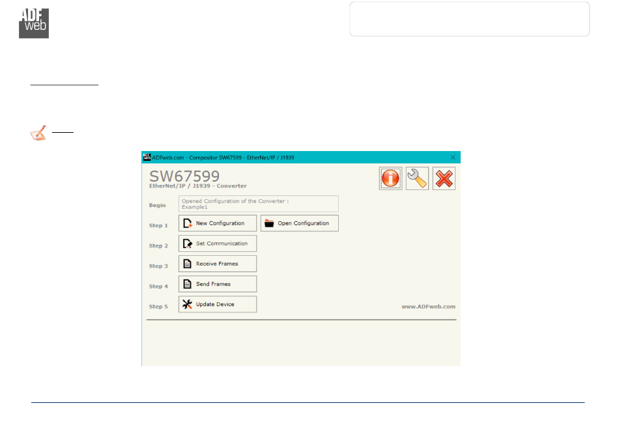619x429 pixels.
Task: Open Set Communication in Step 2
Action: (x=218, y=243)
